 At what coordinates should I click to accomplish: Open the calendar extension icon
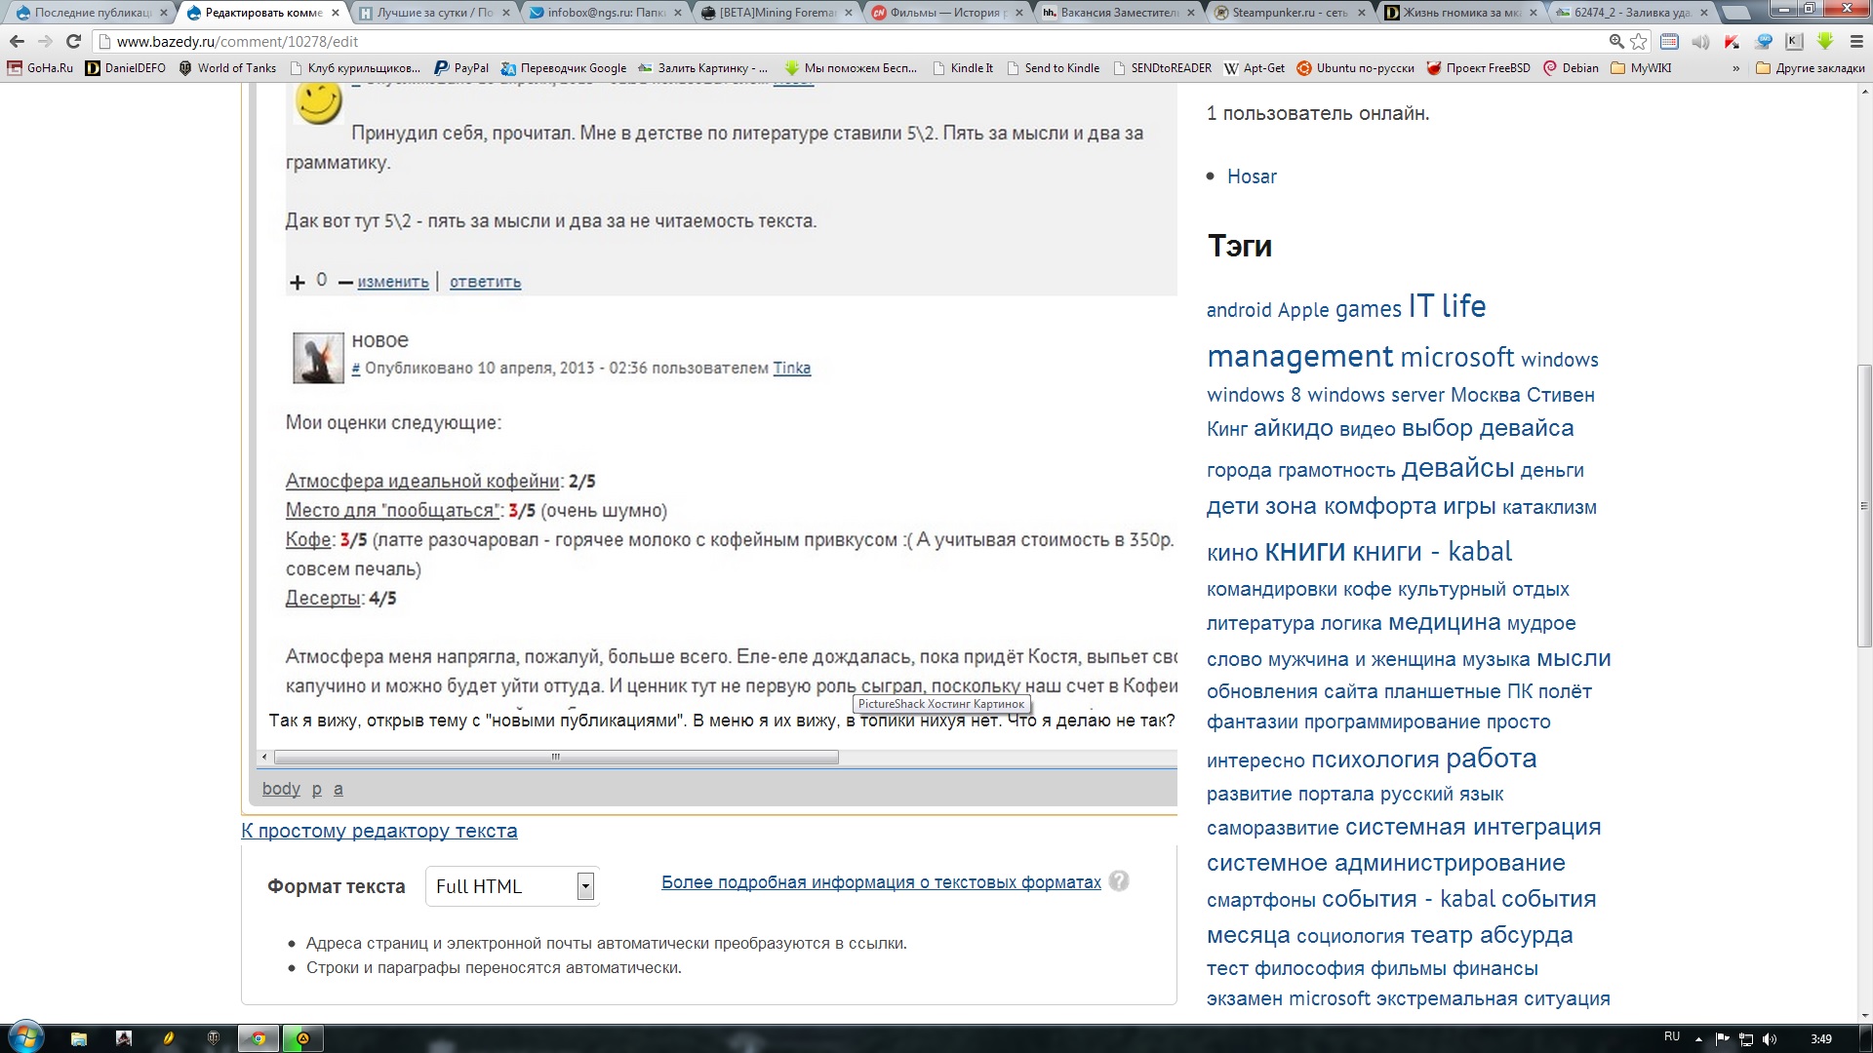coord(1669,41)
